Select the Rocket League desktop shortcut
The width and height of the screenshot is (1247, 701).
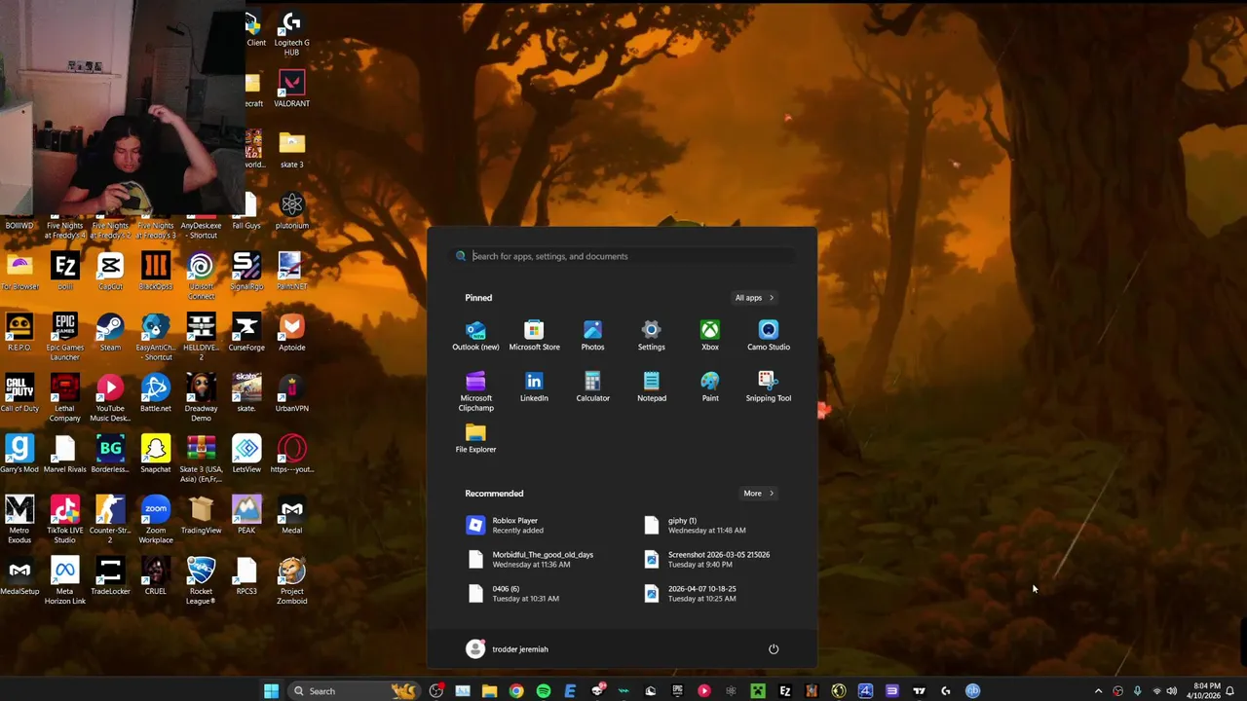(x=201, y=581)
